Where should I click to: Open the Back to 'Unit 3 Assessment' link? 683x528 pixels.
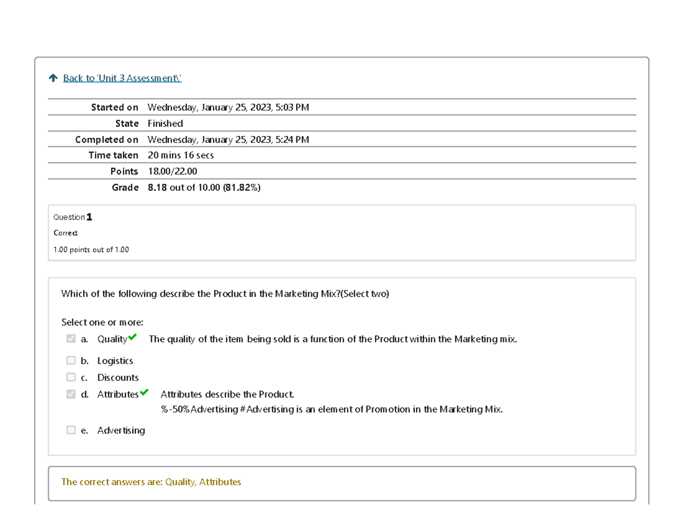point(122,78)
